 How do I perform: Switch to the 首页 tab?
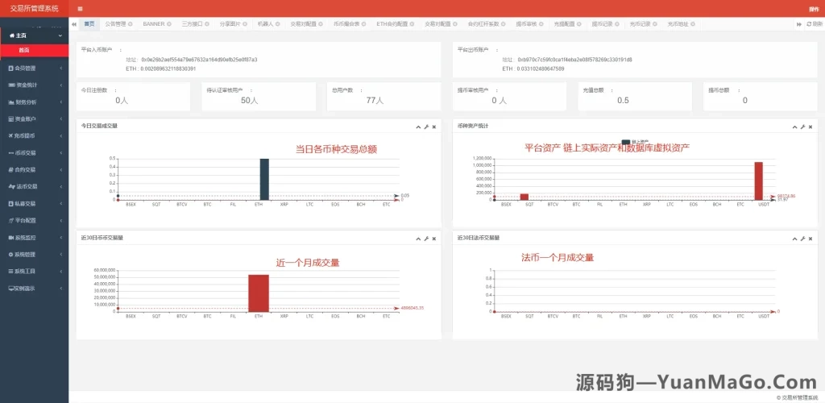89,24
